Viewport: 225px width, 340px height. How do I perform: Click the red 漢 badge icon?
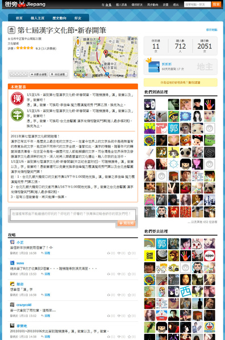pyautogui.click(x=18, y=99)
